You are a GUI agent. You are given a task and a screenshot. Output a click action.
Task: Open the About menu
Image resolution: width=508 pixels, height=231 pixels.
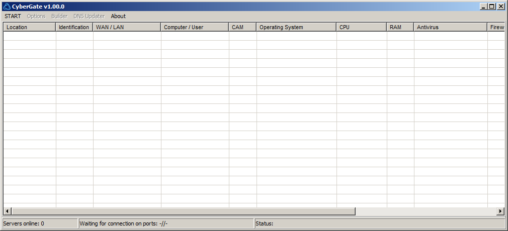click(x=118, y=16)
